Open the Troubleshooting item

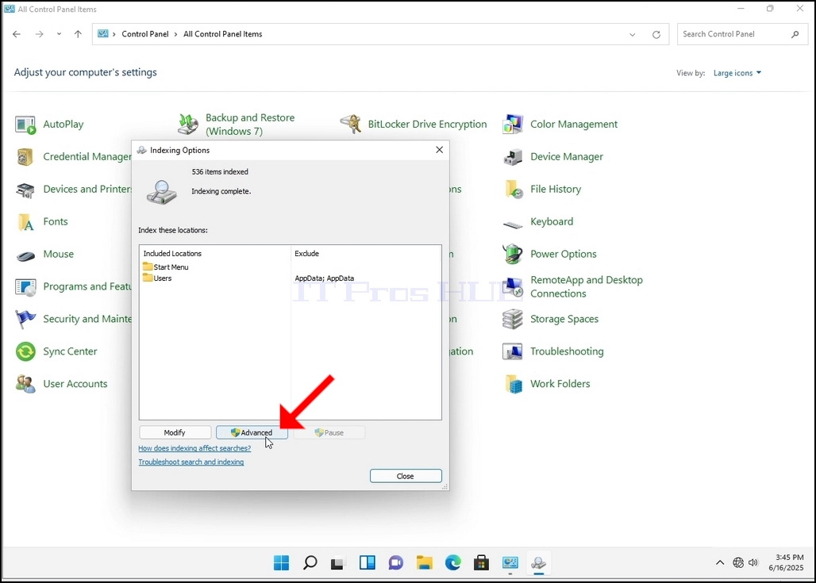[553, 351]
